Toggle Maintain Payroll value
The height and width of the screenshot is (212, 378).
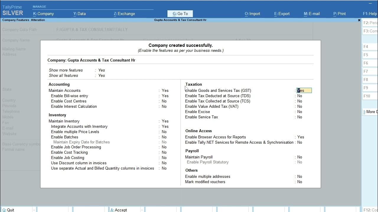point(300,157)
